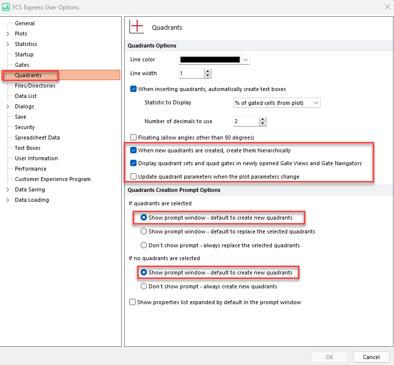The height and width of the screenshot is (365, 394).
Task: Enable Floating quadrants checkbox
Action: (133, 137)
